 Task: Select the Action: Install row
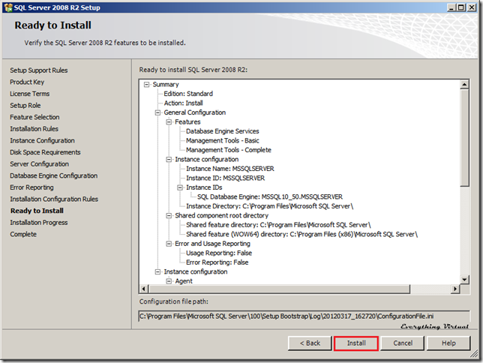click(183, 103)
